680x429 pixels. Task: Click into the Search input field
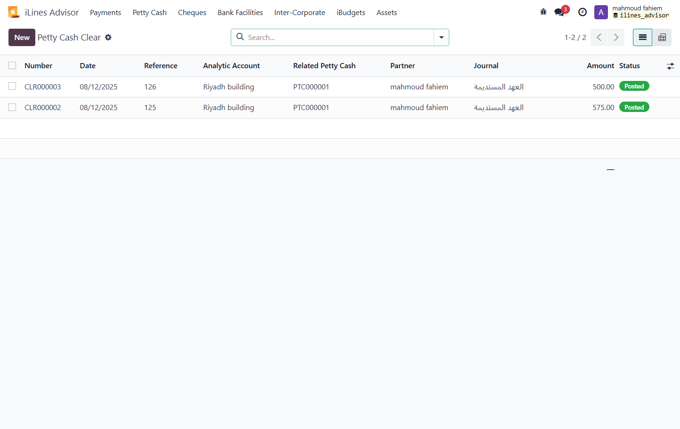[x=339, y=37]
